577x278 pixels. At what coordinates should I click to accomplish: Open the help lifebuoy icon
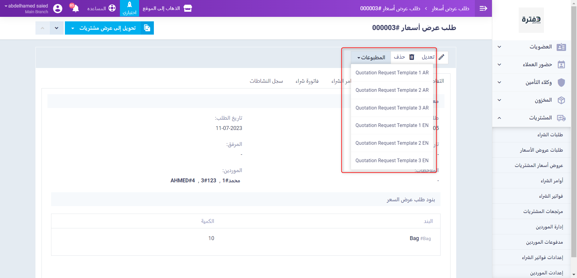coord(112,8)
